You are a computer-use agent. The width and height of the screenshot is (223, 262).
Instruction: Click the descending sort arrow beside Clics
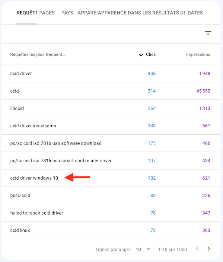coord(141,54)
